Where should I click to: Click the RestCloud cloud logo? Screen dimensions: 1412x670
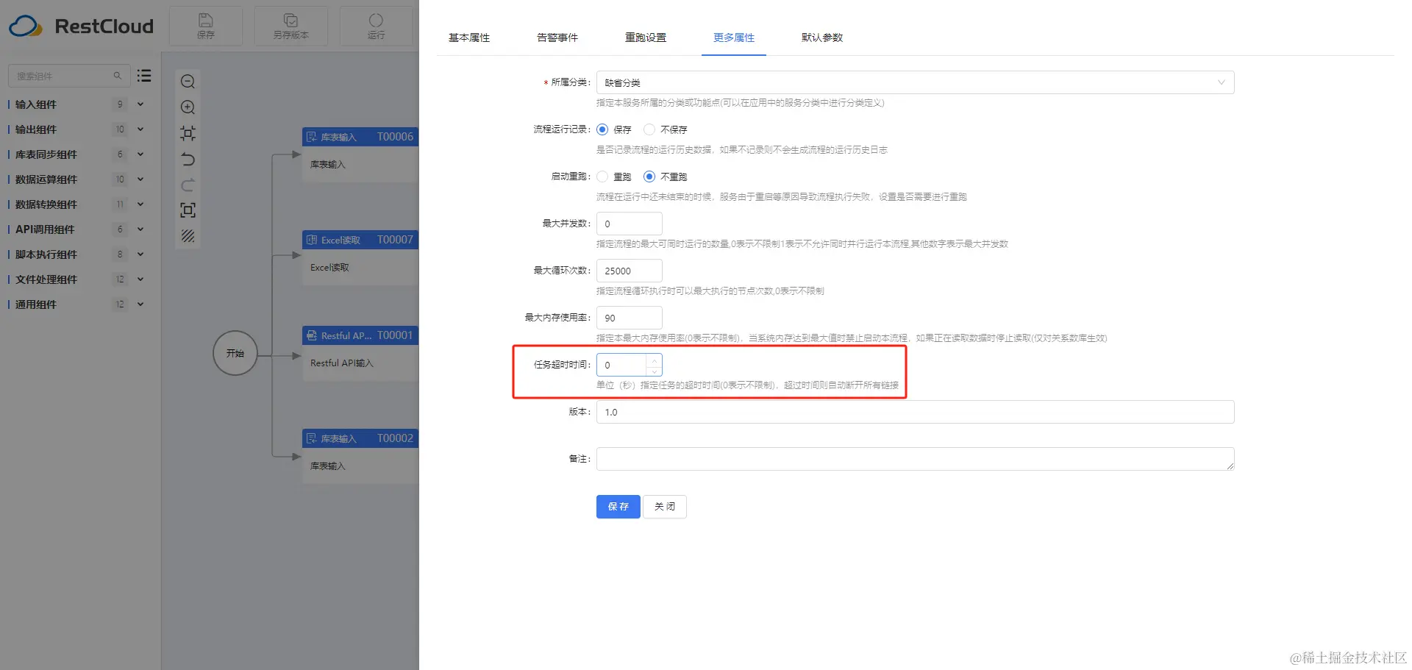26,26
